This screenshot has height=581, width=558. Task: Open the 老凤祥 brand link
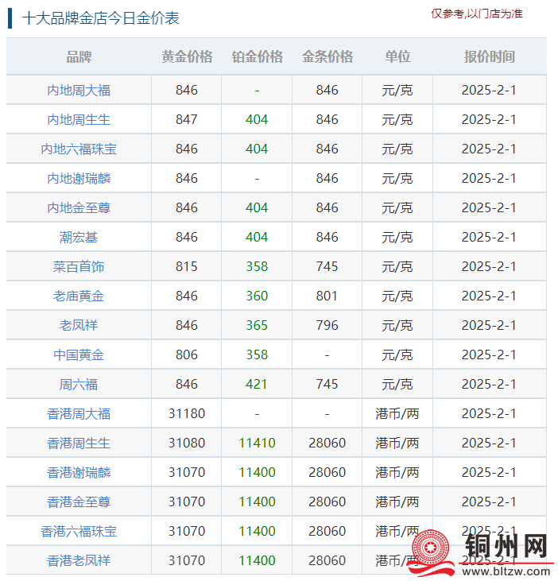[x=79, y=325]
